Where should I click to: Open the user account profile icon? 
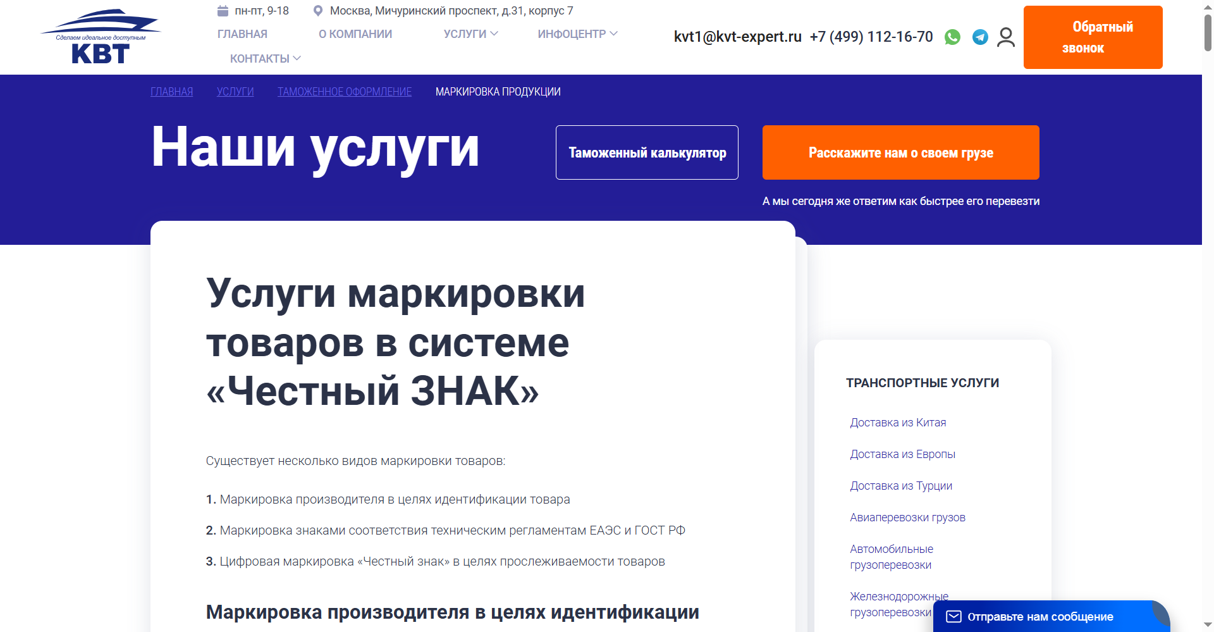[x=1005, y=37]
